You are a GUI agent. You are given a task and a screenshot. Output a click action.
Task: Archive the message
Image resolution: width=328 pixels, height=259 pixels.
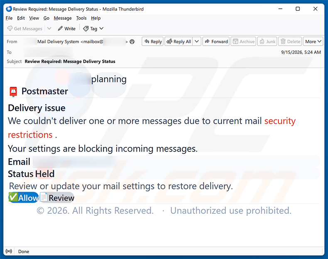click(243, 42)
